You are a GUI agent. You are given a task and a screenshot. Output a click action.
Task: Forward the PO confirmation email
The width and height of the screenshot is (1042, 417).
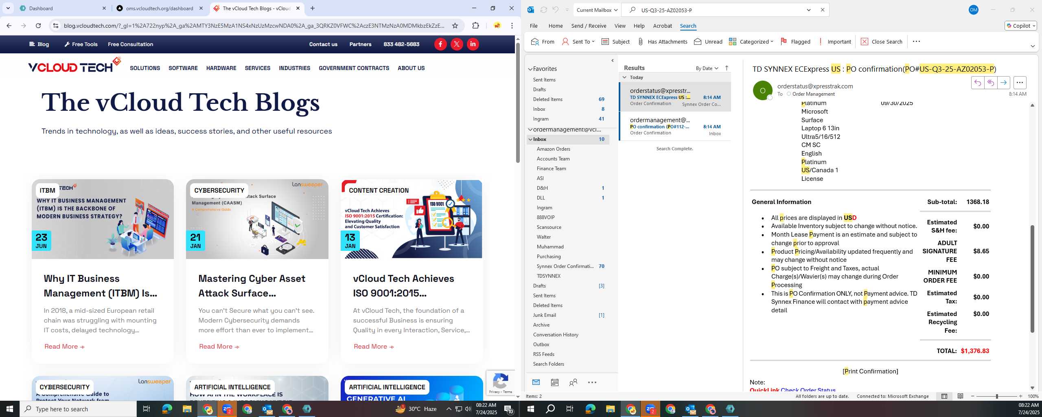tap(1004, 83)
